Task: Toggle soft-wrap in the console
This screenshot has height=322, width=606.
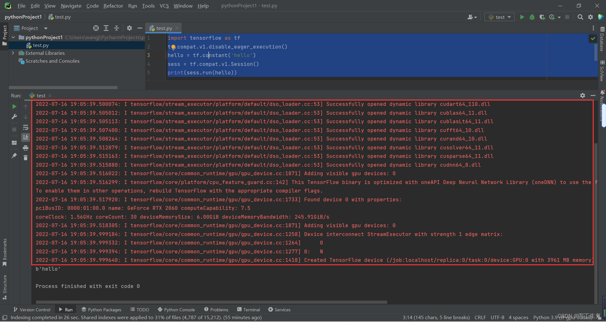Action: coord(26,128)
